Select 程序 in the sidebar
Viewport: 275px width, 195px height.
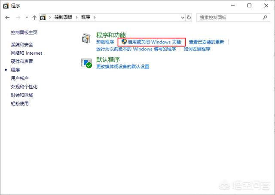[x=15, y=70]
